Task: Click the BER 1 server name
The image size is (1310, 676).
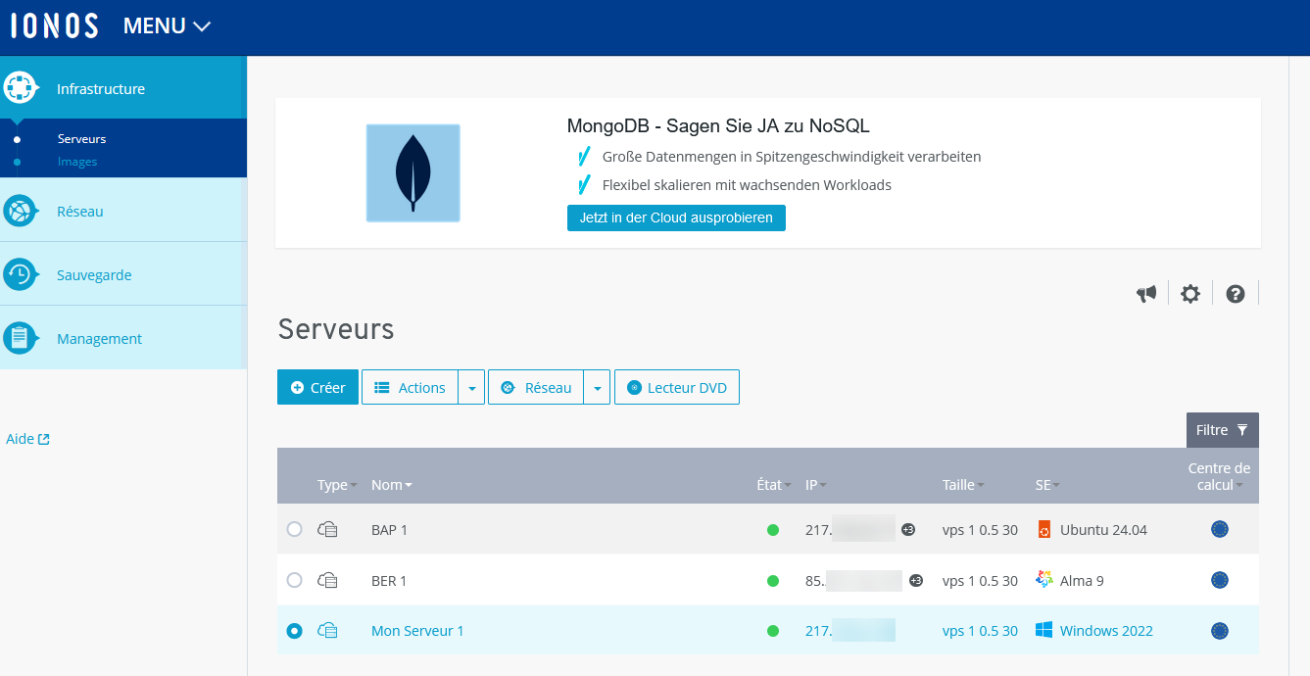Action: [389, 581]
